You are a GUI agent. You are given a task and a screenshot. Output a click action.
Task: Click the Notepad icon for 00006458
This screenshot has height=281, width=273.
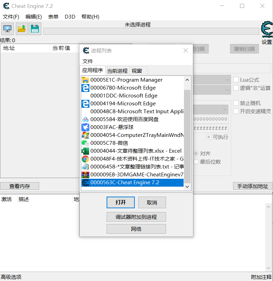tap(85, 167)
